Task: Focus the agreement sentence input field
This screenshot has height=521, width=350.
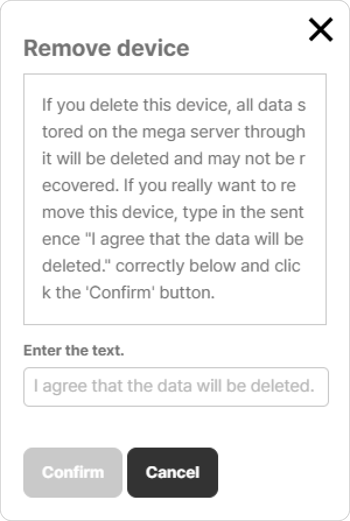Action: pyautogui.click(x=176, y=386)
